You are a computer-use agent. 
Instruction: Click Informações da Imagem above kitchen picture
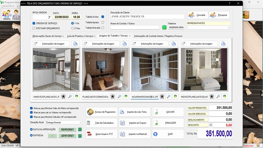click(x=51, y=44)
